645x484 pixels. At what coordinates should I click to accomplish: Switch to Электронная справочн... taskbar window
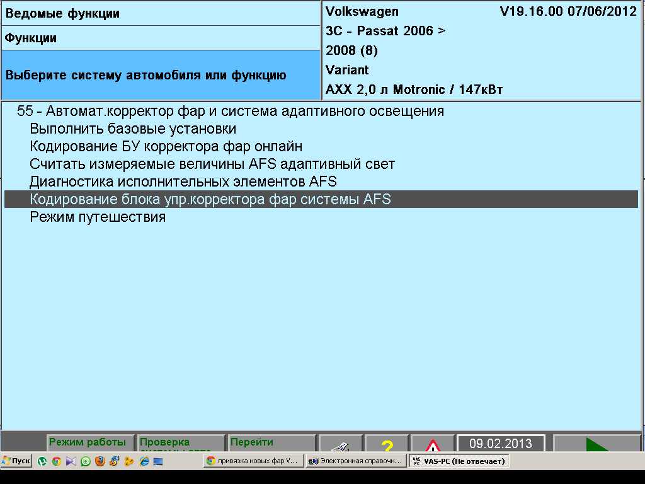(x=356, y=461)
